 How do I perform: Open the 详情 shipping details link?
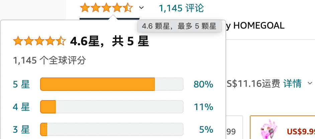[x=292, y=83]
